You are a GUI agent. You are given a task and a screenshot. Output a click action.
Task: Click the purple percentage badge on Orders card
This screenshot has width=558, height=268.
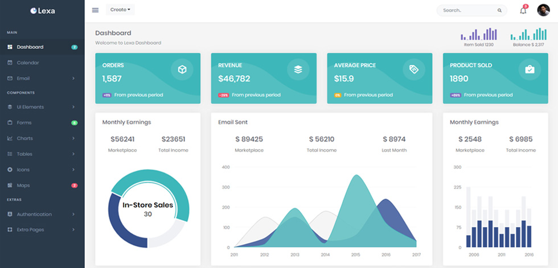point(107,95)
